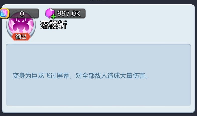Click the green plus to add gems
The height and width of the screenshot is (116, 197).
pos(53,17)
